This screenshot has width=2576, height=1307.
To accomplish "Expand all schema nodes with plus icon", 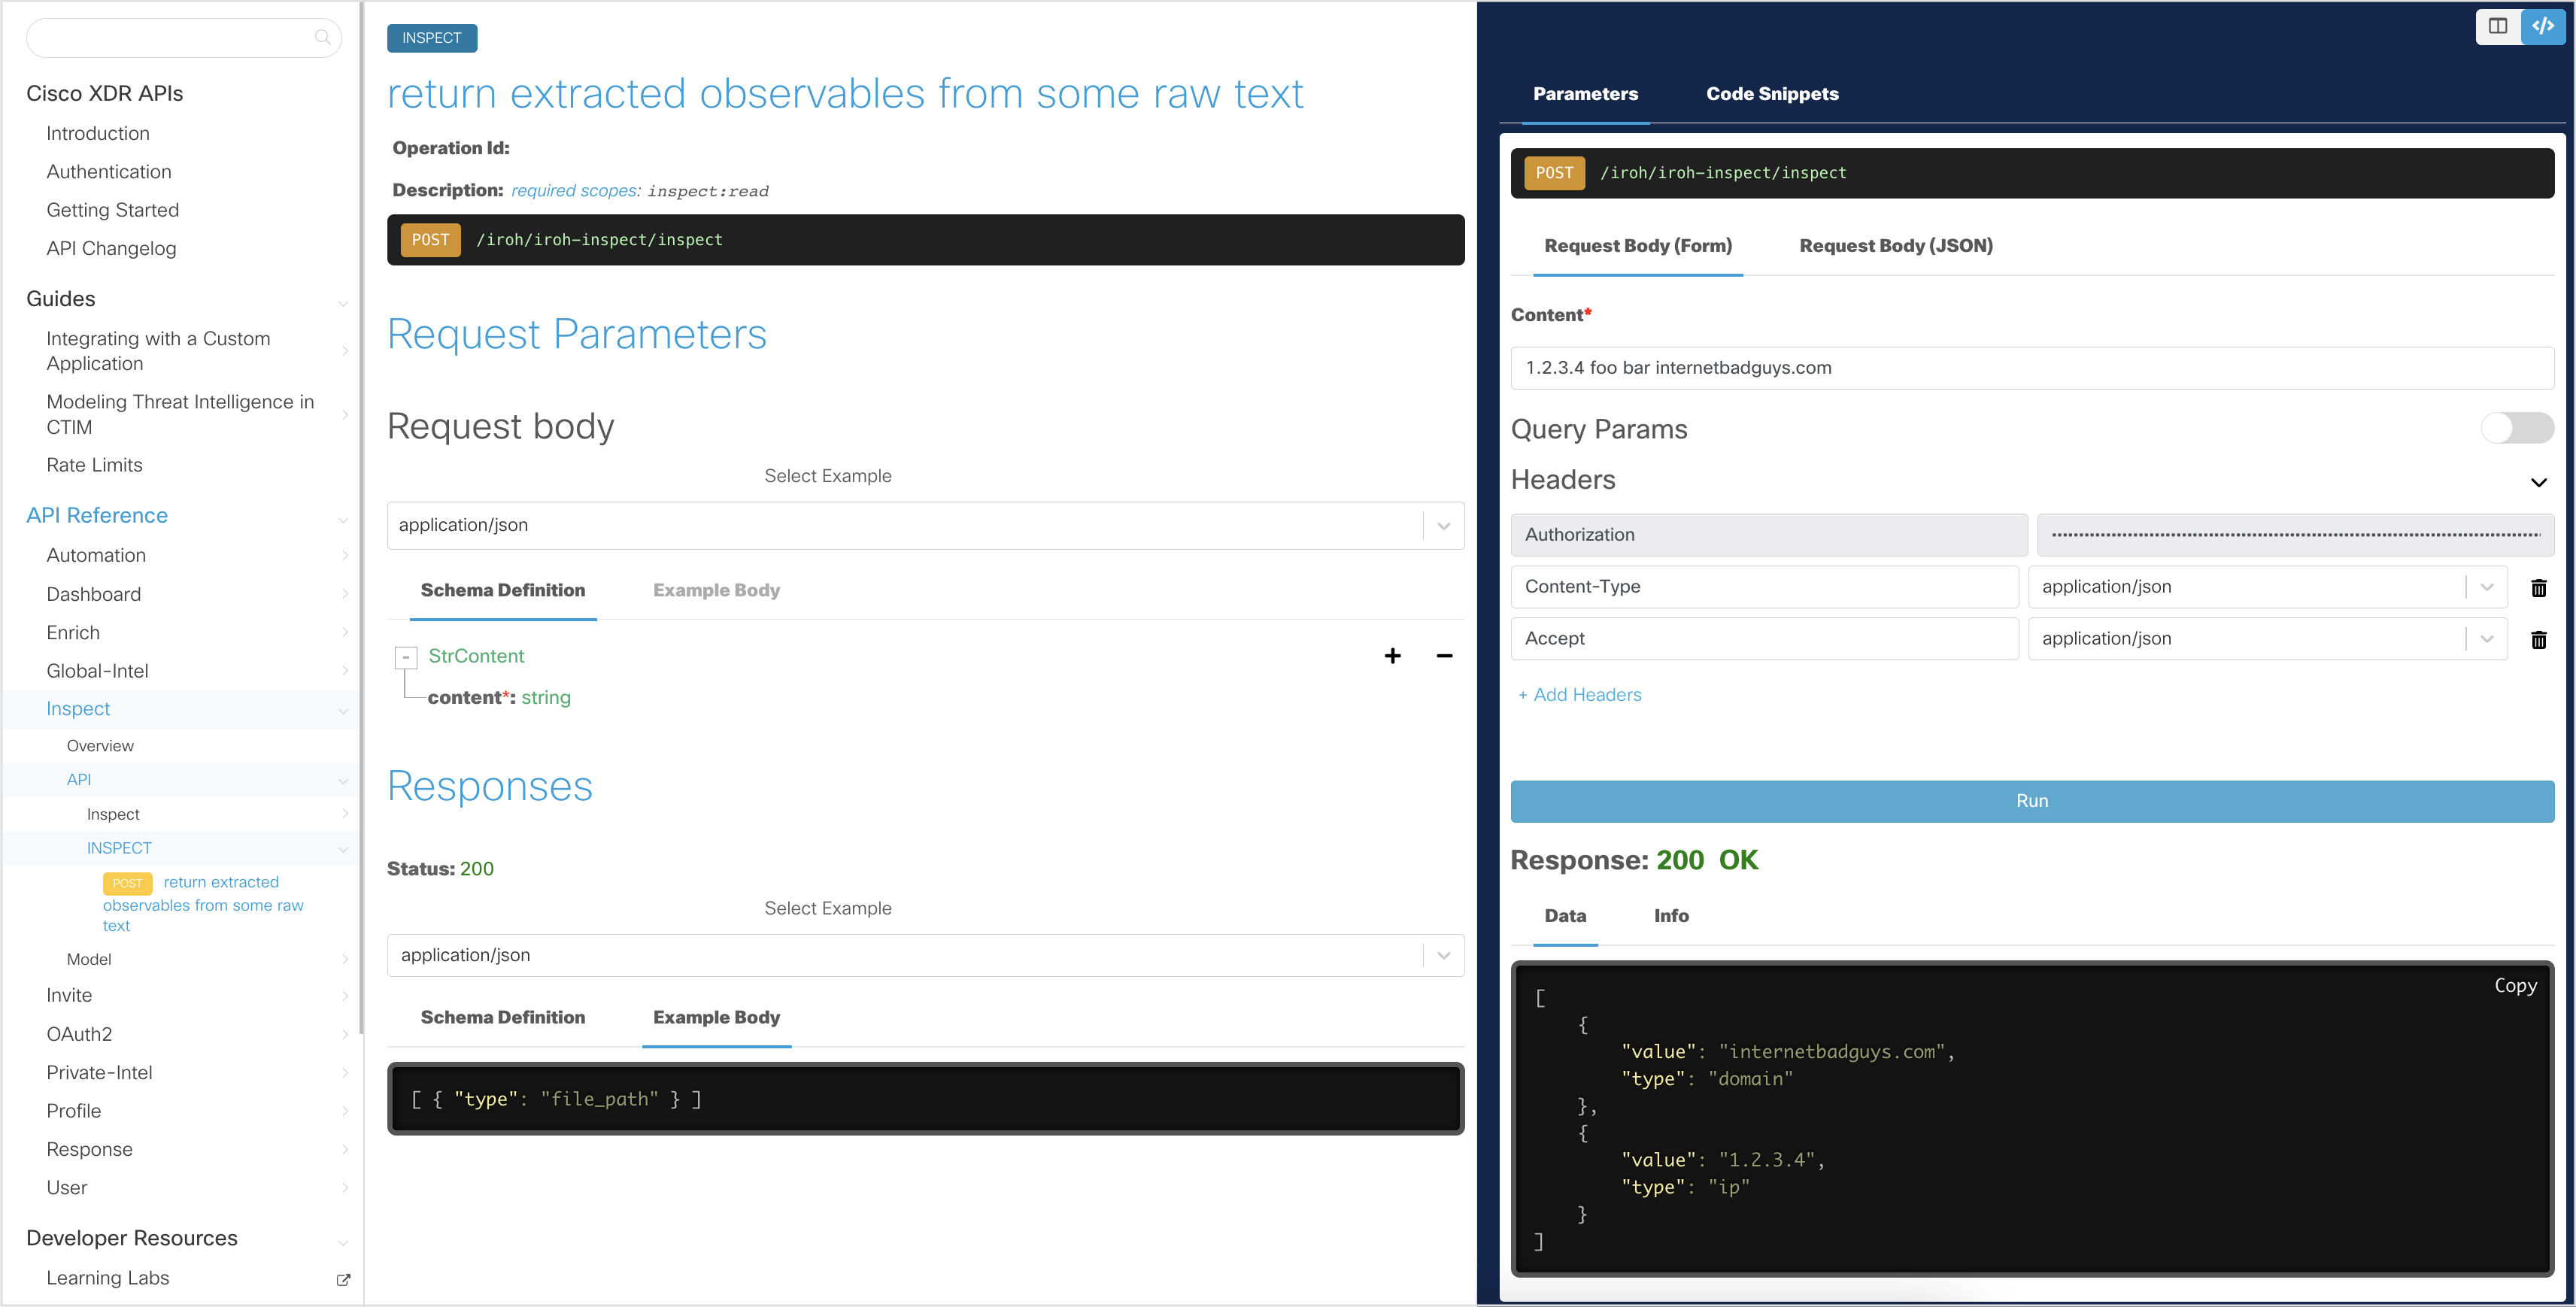I will tap(1392, 656).
